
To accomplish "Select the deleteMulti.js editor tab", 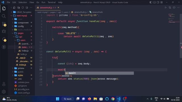I will [x=48, y=8].
